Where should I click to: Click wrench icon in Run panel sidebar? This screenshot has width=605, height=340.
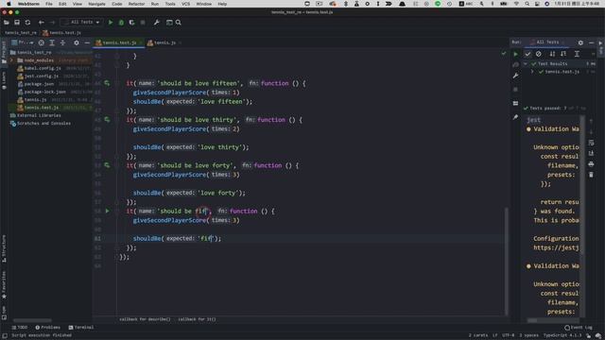click(x=515, y=76)
